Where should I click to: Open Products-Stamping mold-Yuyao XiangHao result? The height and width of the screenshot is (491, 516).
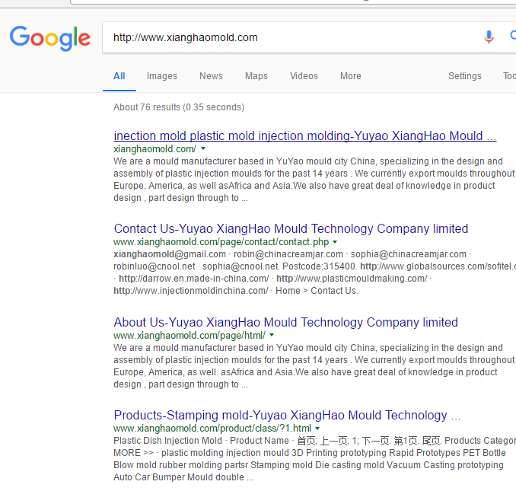(287, 416)
